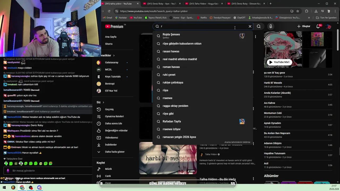340x191 pixels.
Task: Clear the YouTube search box with X
Action: 250,26
